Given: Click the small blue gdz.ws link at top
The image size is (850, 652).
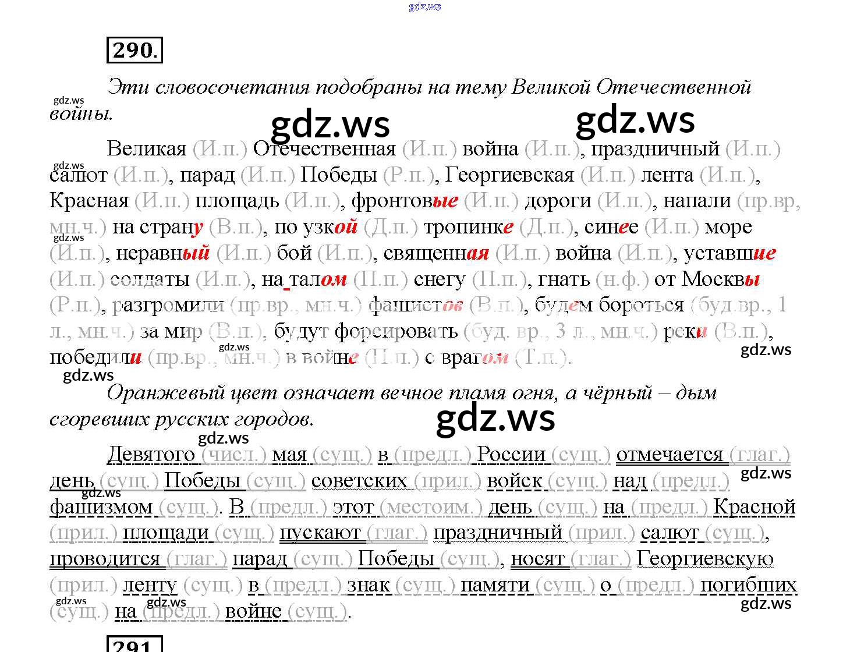Looking at the screenshot, I should coord(424,6).
